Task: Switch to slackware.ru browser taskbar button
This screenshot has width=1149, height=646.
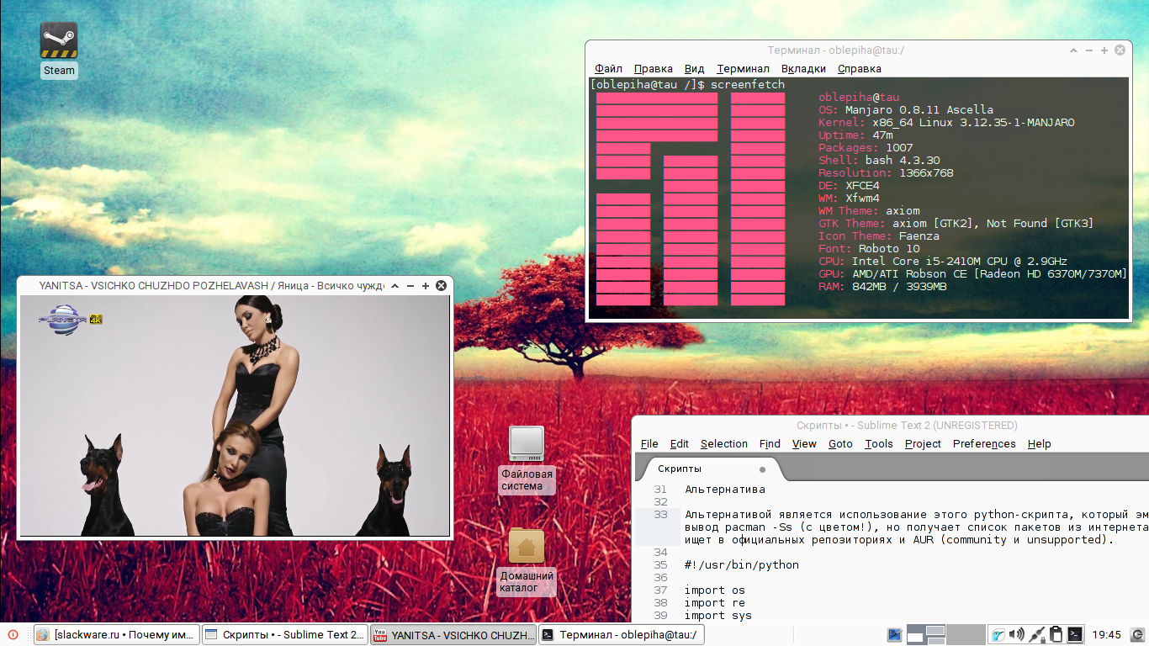Action: [x=116, y=635]
